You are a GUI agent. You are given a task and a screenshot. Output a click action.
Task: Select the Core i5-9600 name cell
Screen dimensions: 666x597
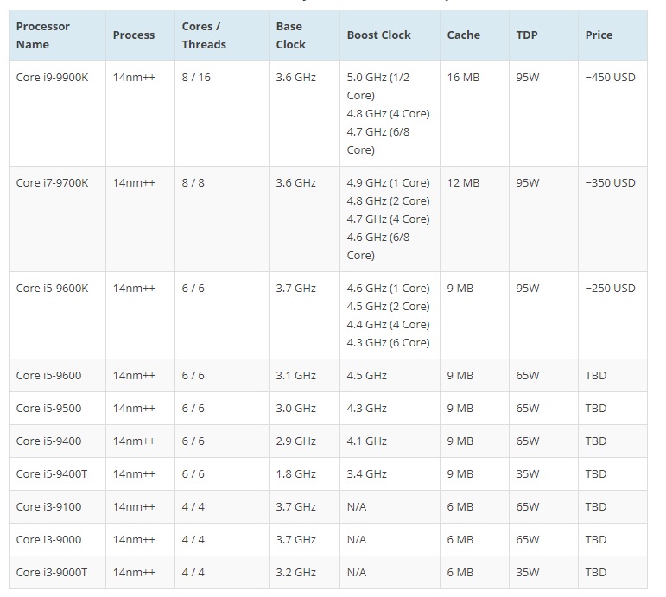[x=57, y=375]
